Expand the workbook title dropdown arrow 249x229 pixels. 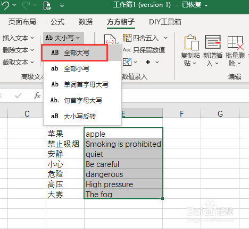(206, 5)
